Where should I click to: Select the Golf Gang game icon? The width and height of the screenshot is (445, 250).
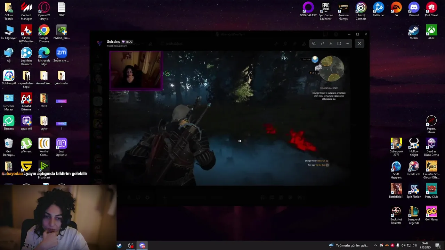(431, 214)
